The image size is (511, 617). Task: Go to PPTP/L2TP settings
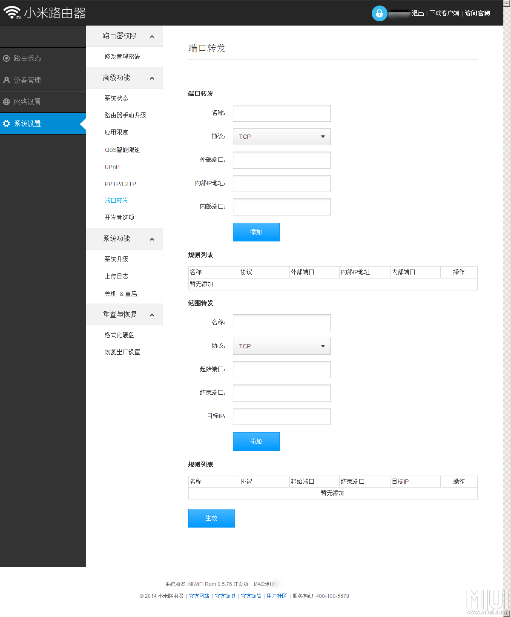click(x=121, y=184)
